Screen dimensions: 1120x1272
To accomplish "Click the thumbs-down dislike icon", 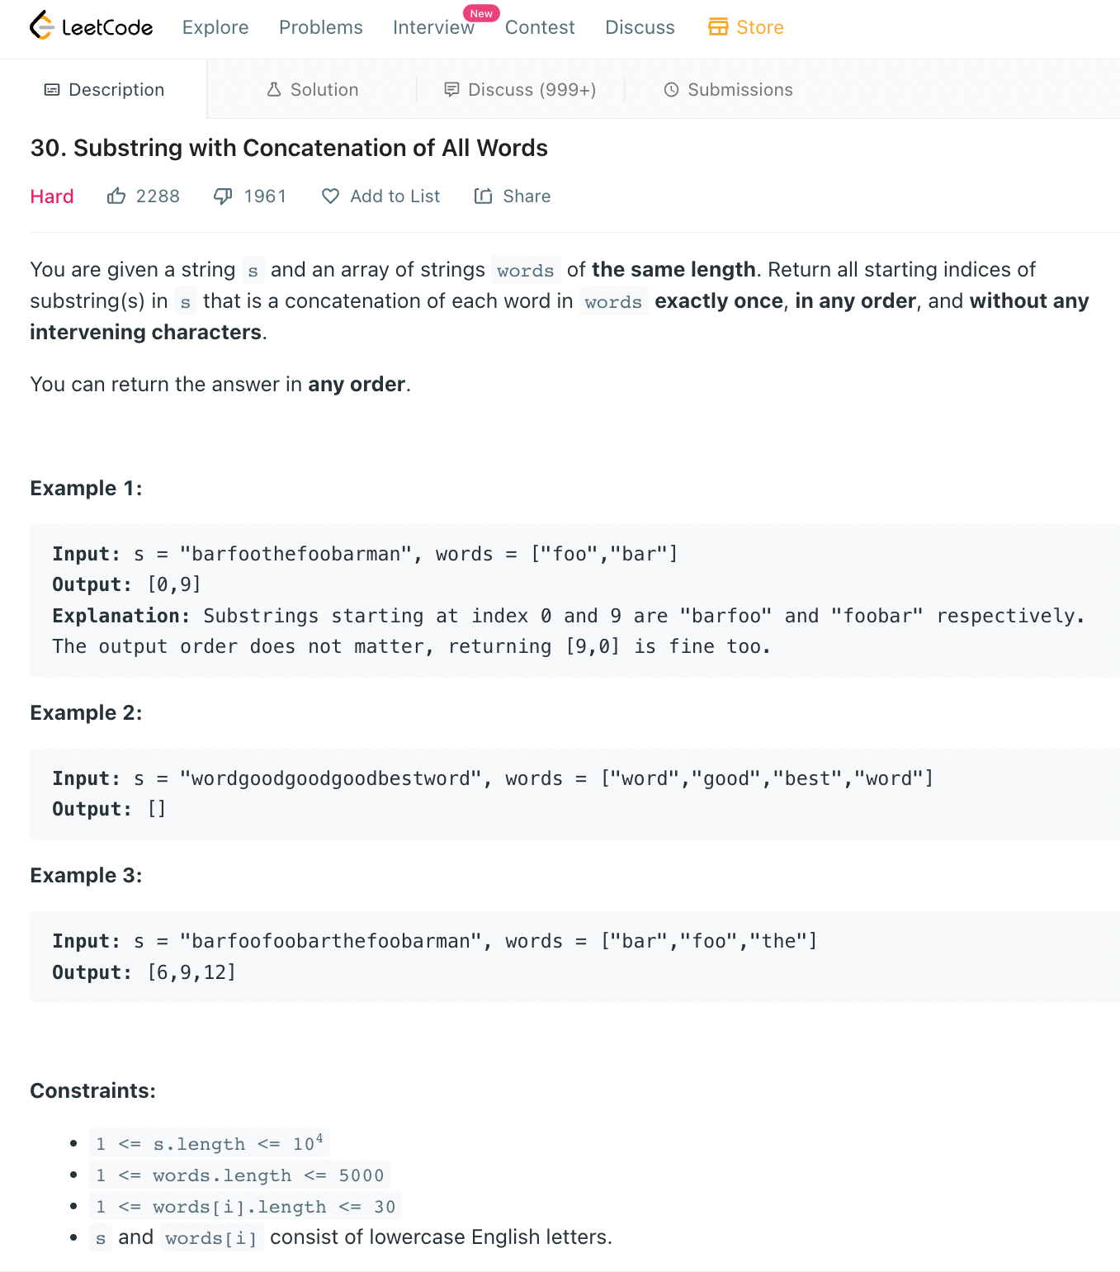I will [223, 196].
